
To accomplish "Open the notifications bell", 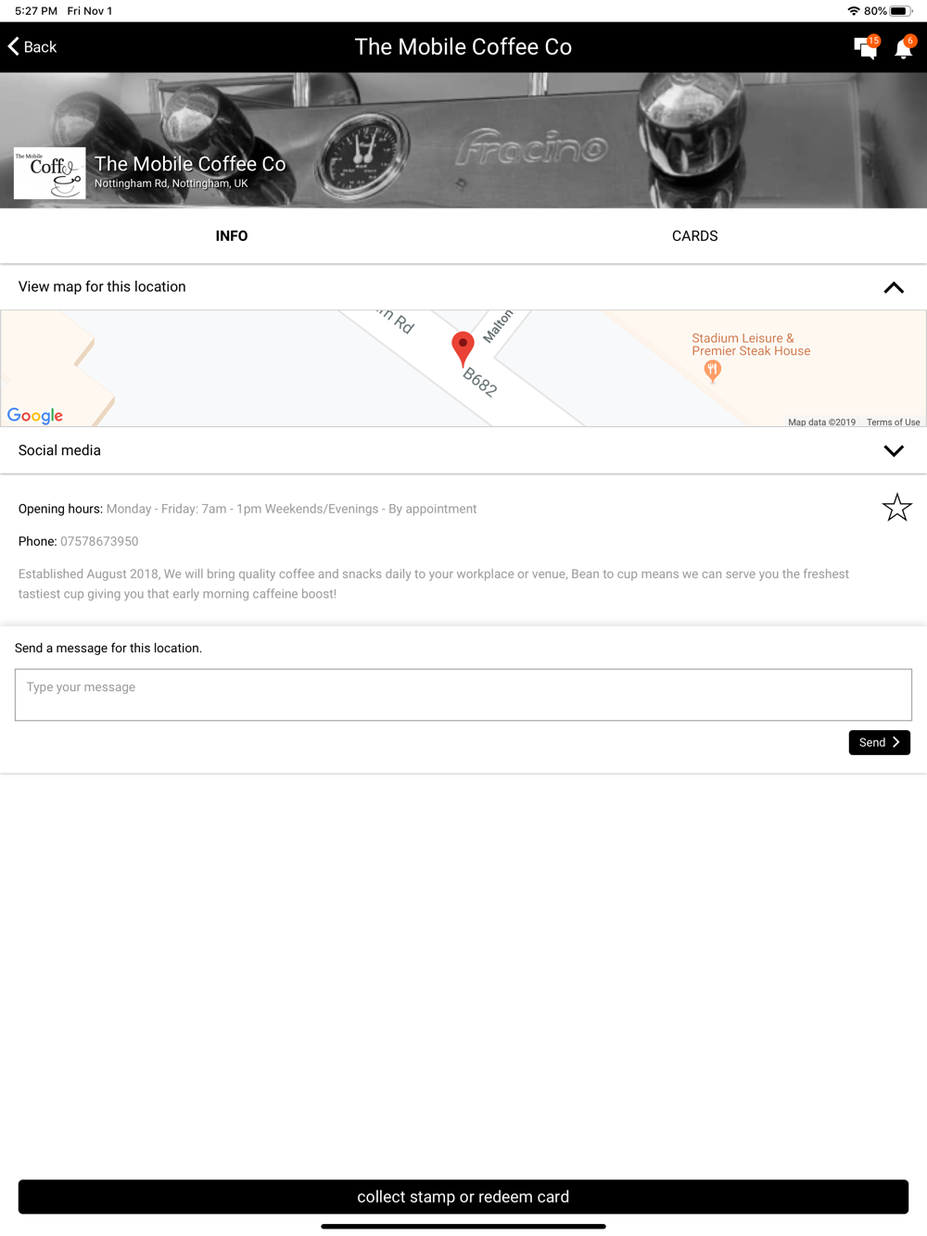I will coord(904,47).
